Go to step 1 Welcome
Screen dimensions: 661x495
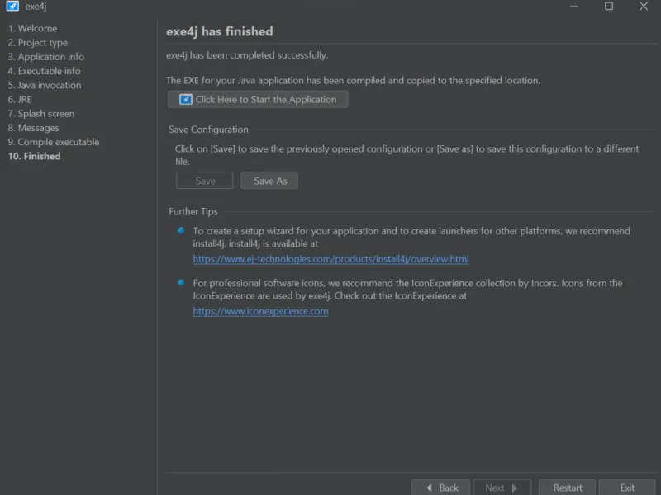pyautogui.click(x=32, y=28)
